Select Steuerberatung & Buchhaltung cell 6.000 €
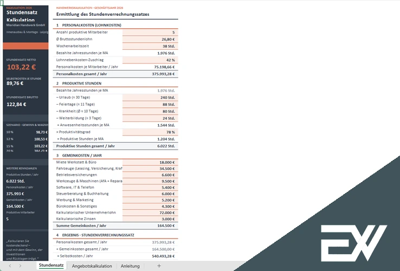This screenshot has height=271, width=400. tap(150, 193)
